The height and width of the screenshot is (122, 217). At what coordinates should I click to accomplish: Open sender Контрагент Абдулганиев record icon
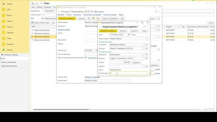pos(147,45)
